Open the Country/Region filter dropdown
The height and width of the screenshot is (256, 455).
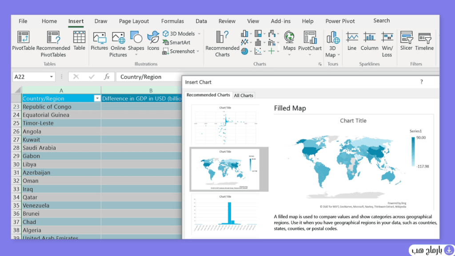pyautogui.click(x=97, y=98)
